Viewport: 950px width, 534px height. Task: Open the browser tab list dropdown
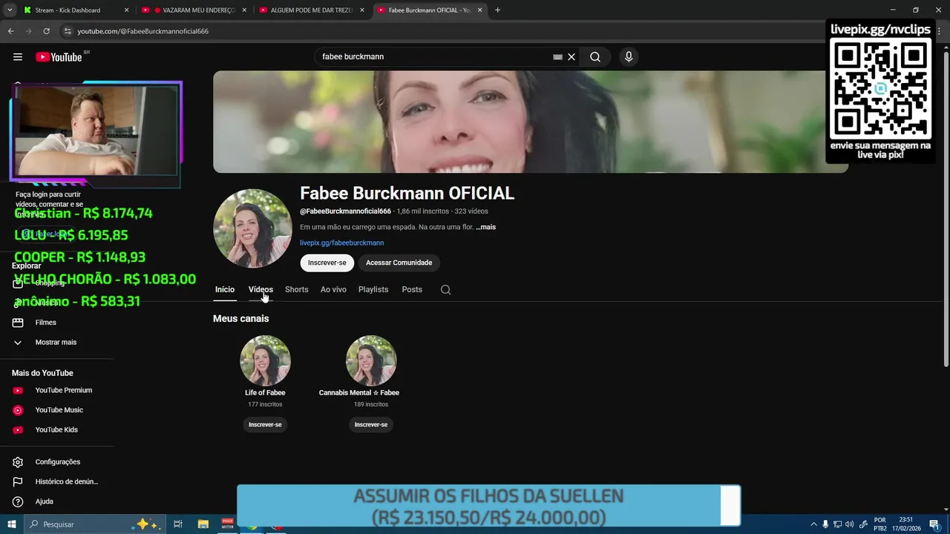[x=10, y=10]
